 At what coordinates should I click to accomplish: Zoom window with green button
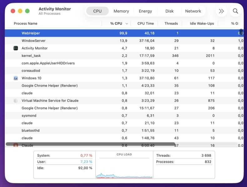click(28, 11)
